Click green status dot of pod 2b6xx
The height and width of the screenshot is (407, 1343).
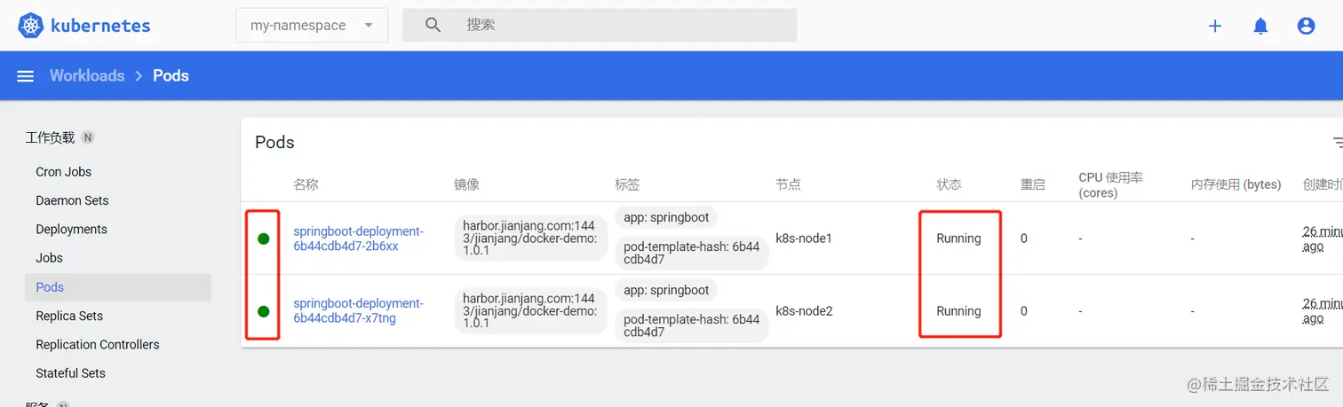tap(264, 239)
